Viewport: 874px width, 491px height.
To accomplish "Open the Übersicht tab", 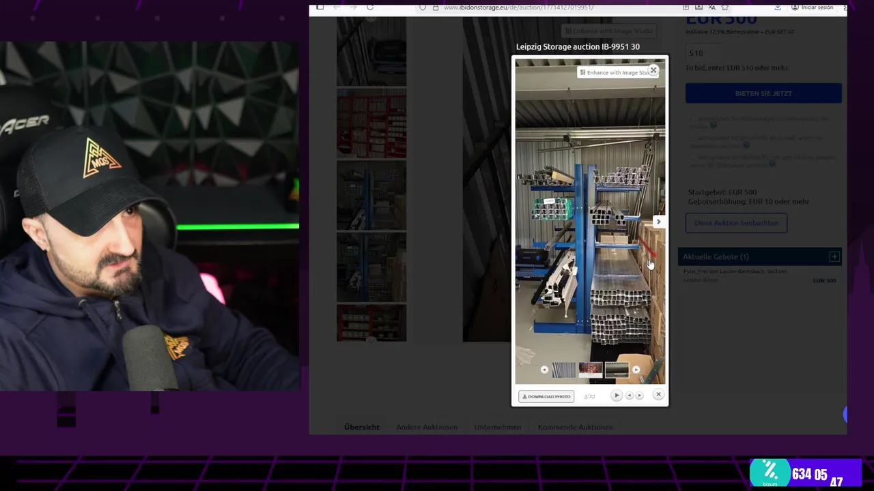I will [362, 427].
